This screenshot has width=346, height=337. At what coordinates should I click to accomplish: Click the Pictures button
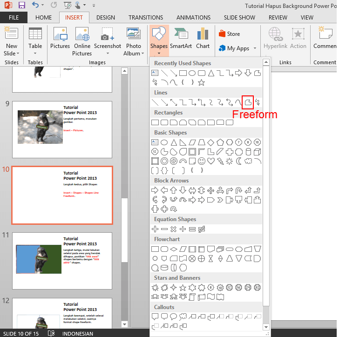60,38
